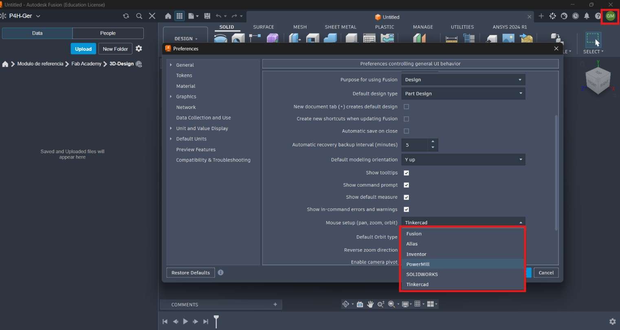Open the GM user account avatar
Screen dimensions: 620x330
(x=610, y=16)
